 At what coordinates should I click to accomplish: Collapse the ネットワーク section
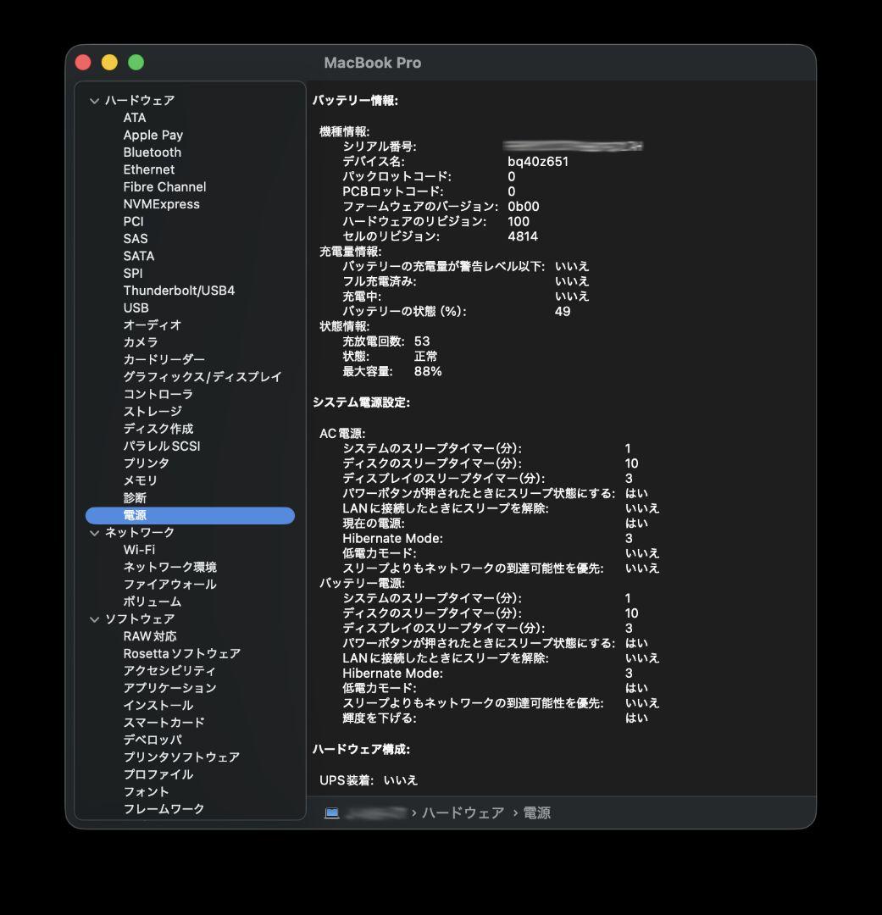tap(94, 532)
